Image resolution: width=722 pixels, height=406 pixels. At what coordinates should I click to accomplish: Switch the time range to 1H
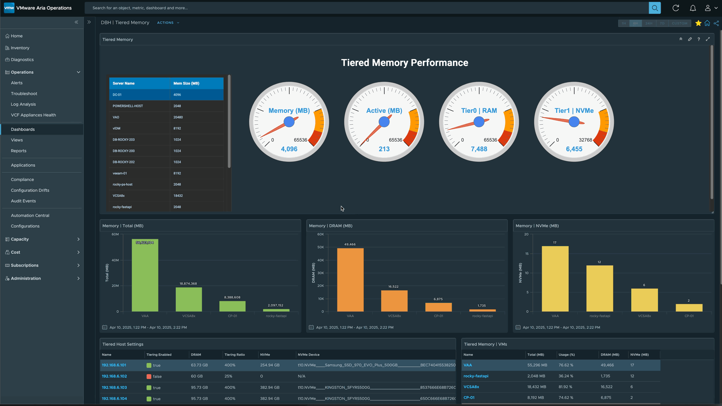pyautogui.click(x=623, y=23)
